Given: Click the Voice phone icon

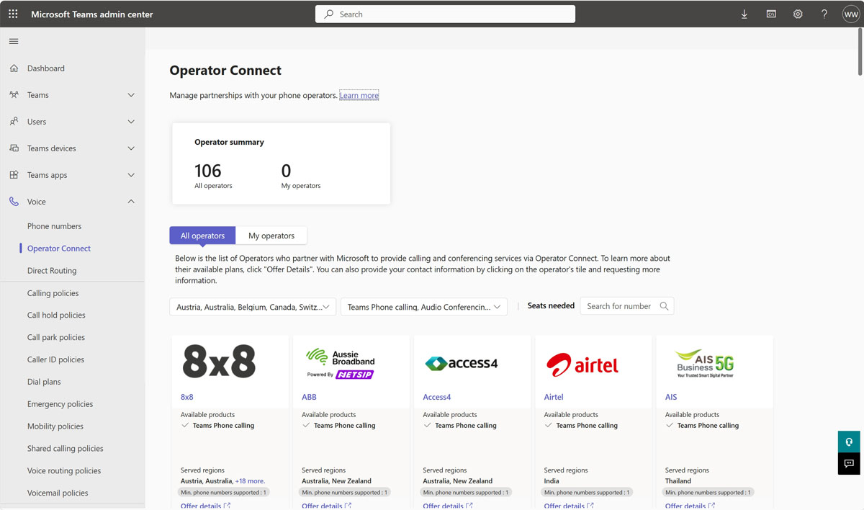Looking at the screenshot, I should coord(14,202).
